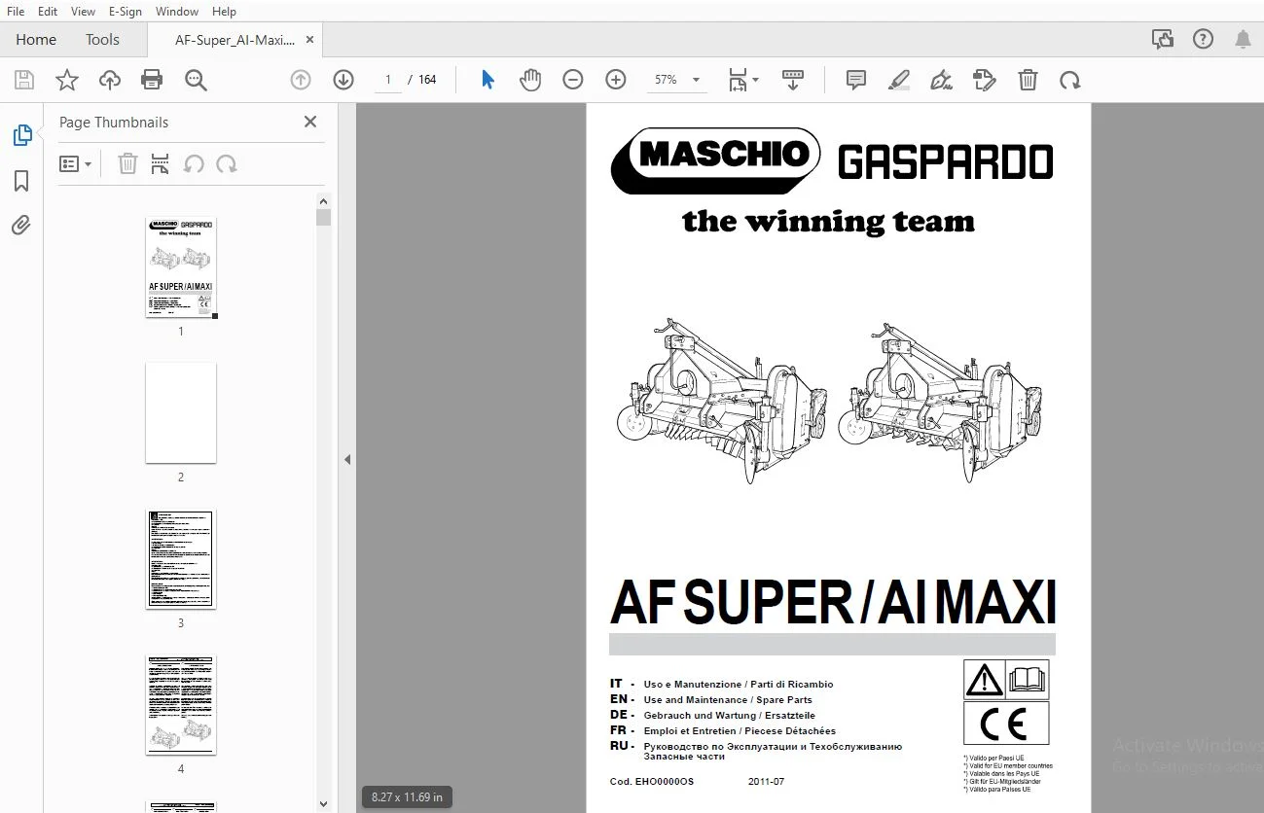Open the Page Thumbnails sidebar icon
The image size is (1264, 813).
(x=21, y=135)
